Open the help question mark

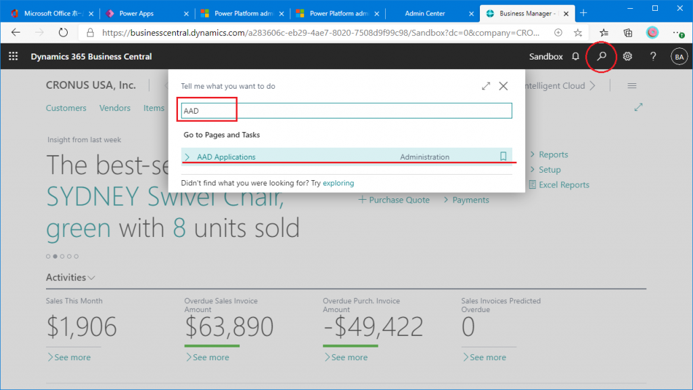653,56
